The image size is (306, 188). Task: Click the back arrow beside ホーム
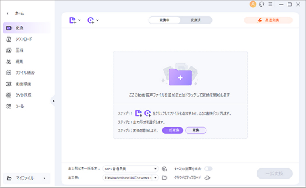[x=7, y=13]
